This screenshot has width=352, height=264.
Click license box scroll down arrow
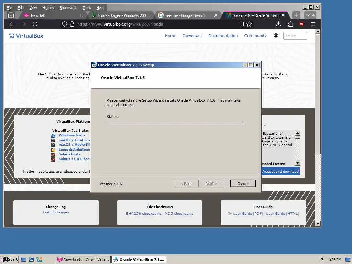point(297,163)
